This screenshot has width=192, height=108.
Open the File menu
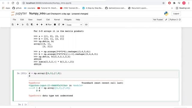[14, 19]
